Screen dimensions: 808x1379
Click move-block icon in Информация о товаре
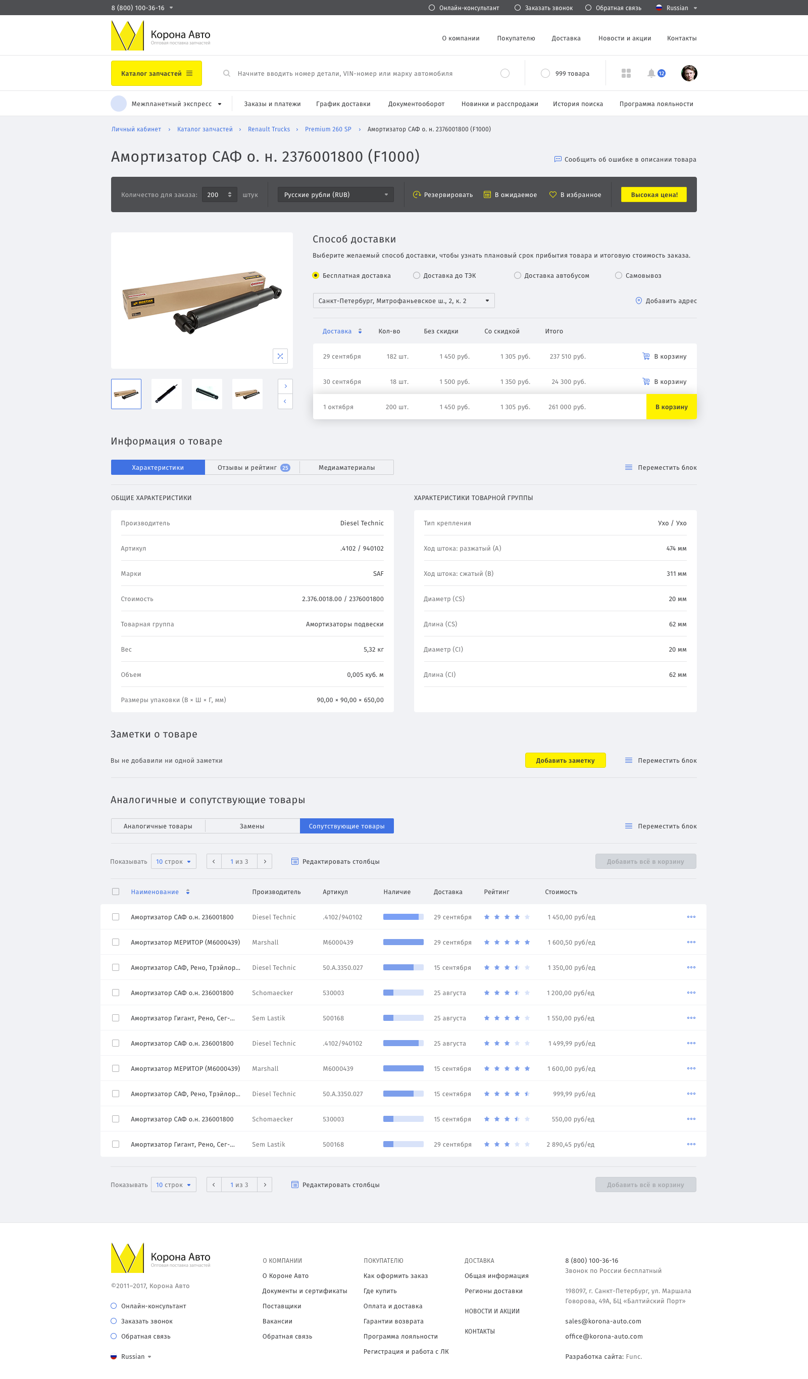coord(629,467)
